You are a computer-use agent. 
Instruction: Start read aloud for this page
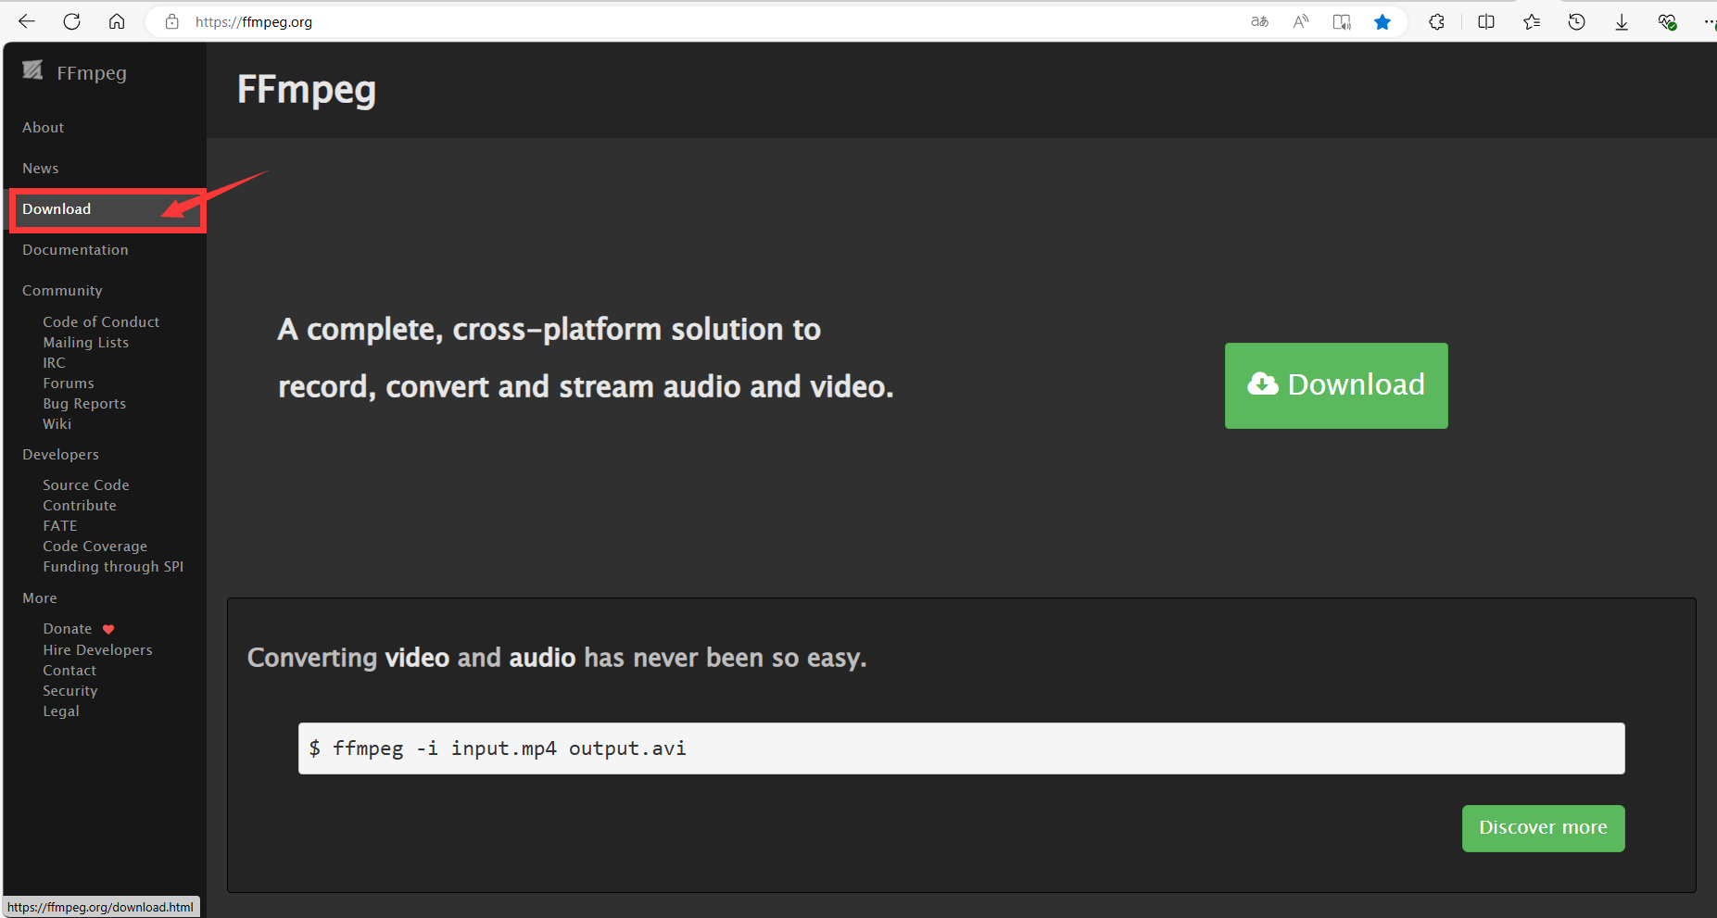click(1301, 21)
